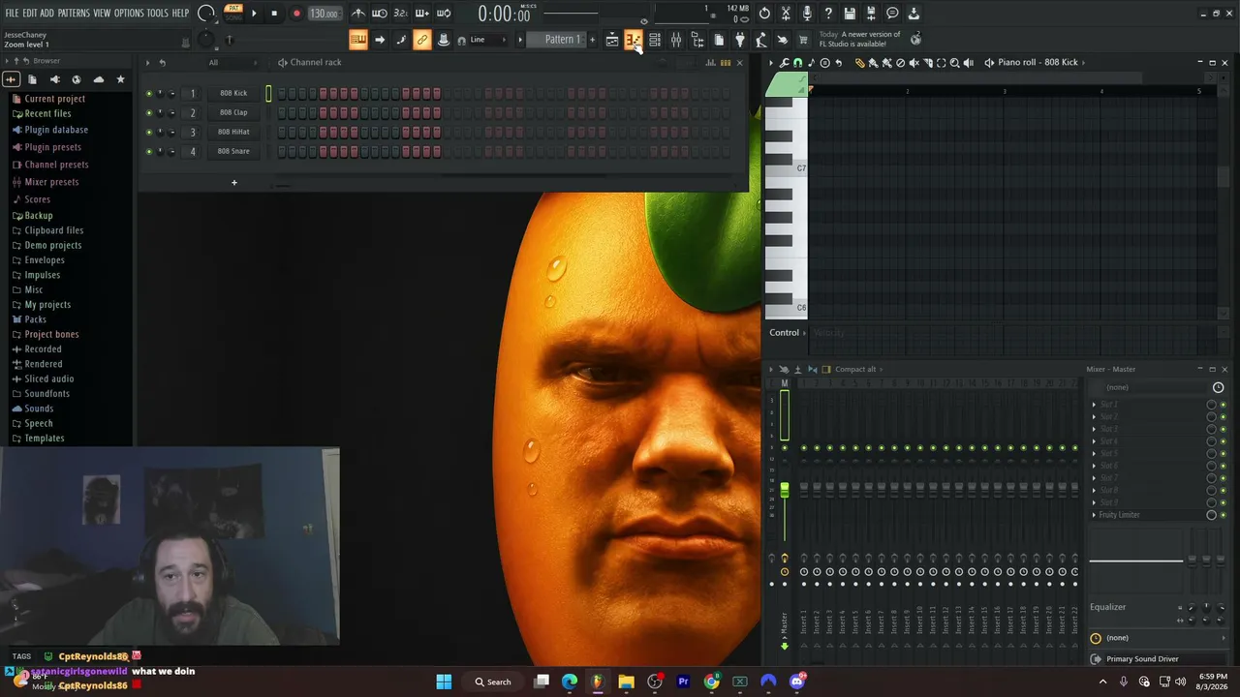The image size is (1240, 697).
Task: Open the shopping cart content library icon
Action: (x=803, y=40)
